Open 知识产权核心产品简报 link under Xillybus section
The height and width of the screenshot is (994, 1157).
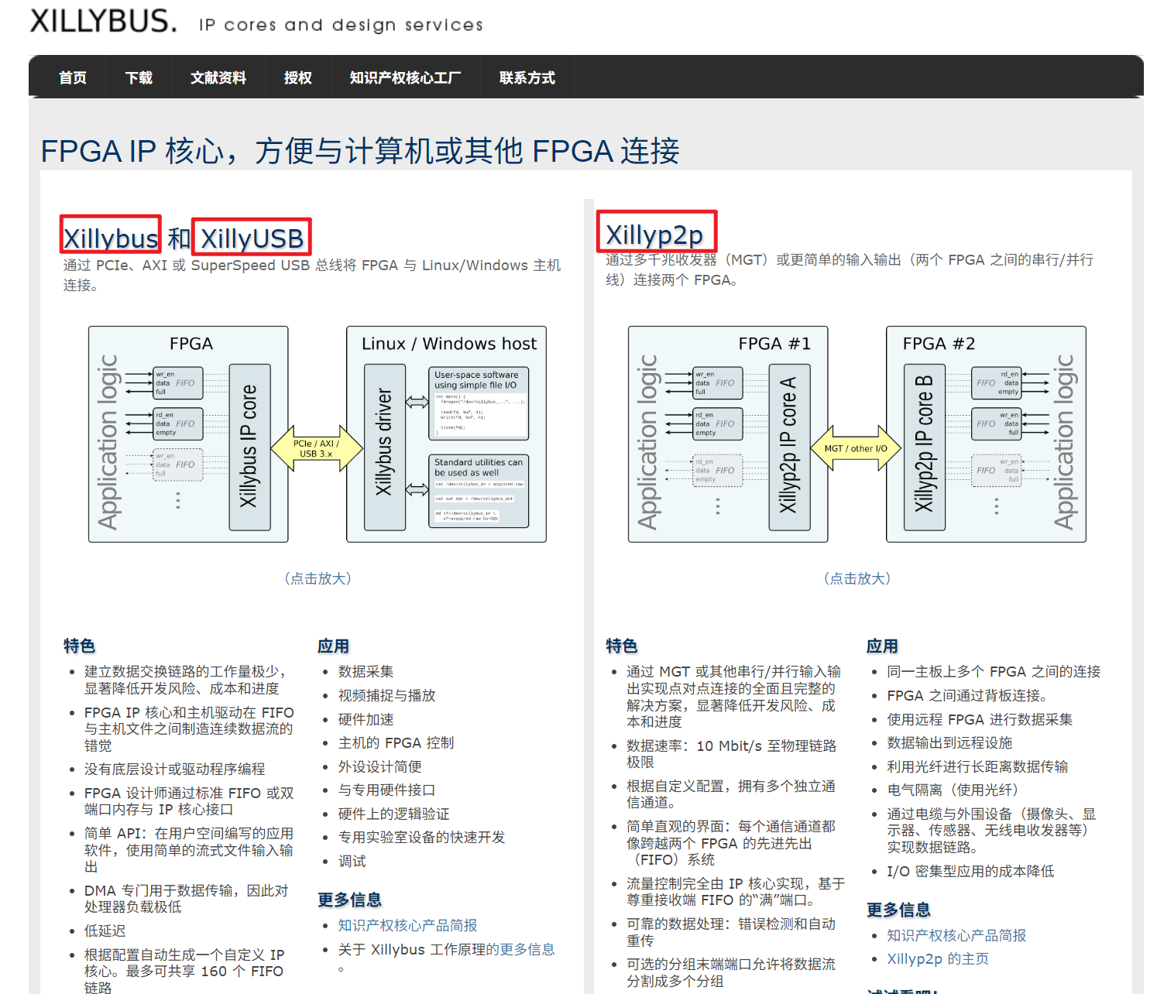[x=407, y=925]
